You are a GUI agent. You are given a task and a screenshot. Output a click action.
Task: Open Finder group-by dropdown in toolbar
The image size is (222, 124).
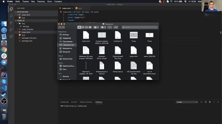(96, 27)
